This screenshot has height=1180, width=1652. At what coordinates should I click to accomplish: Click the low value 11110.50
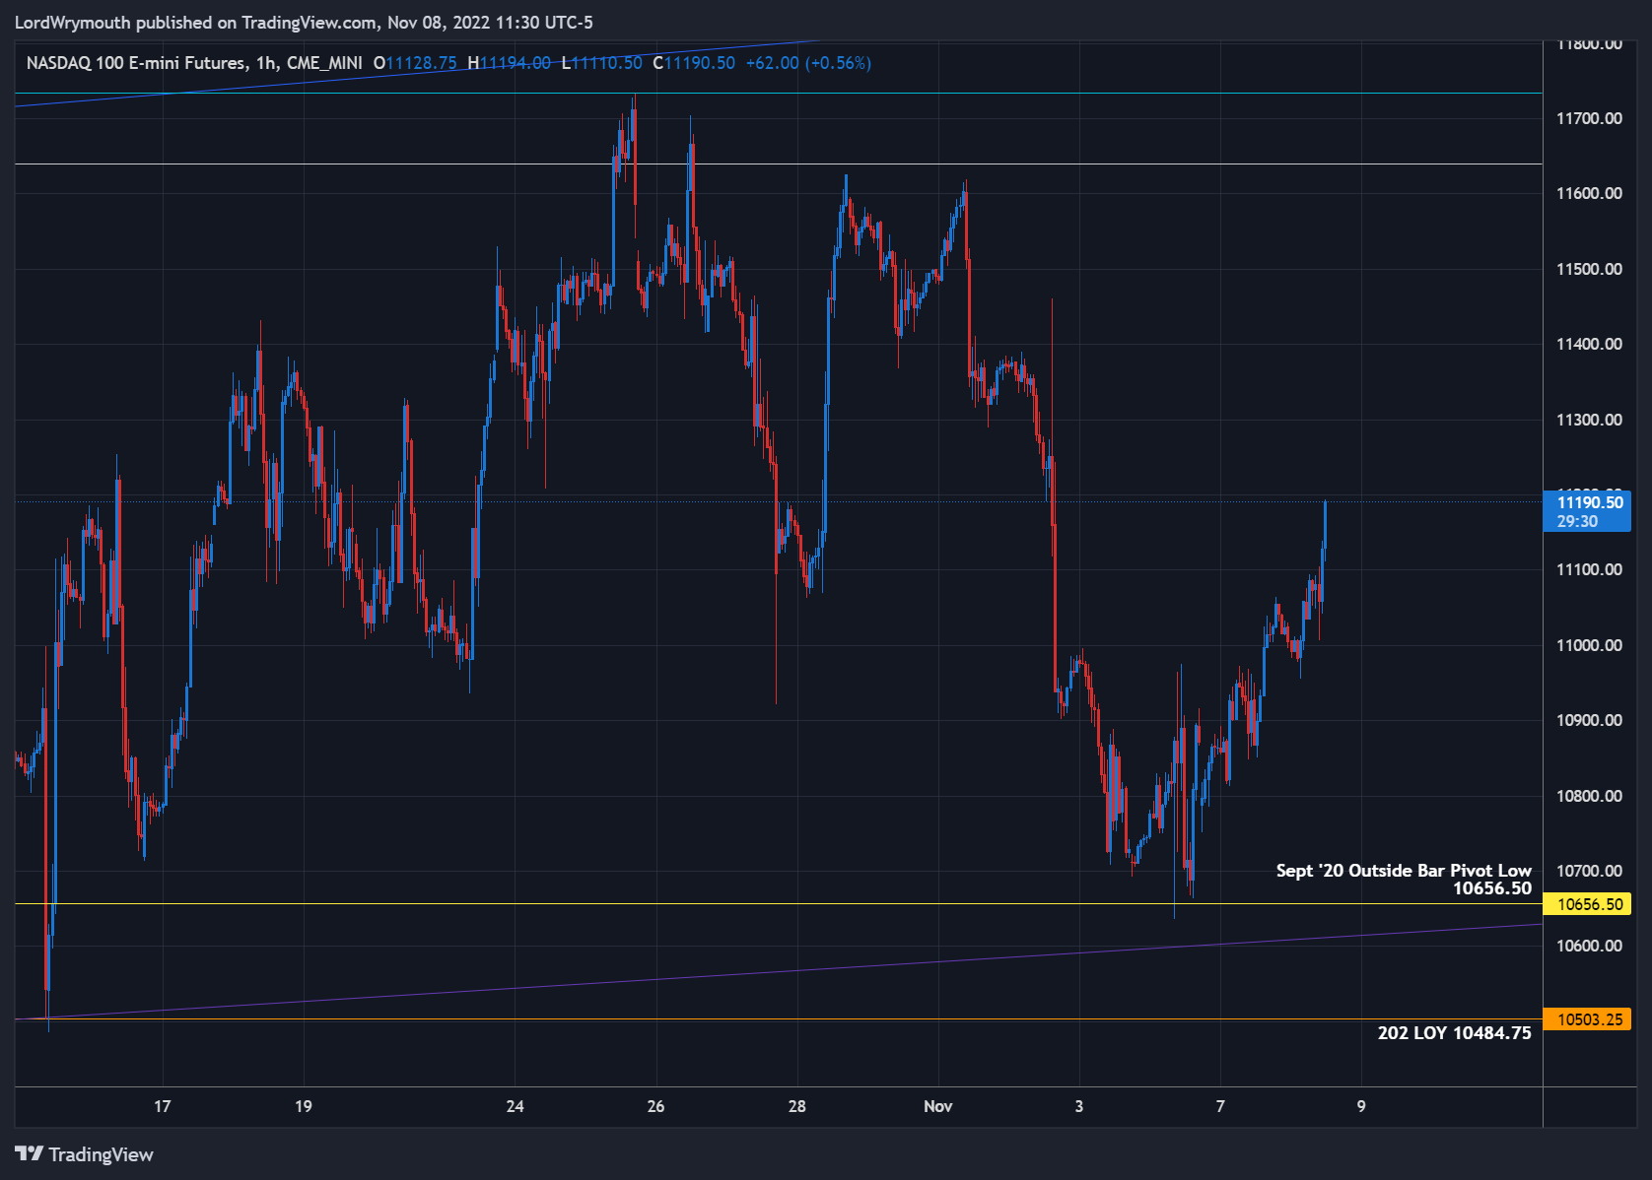pos(606,63)
